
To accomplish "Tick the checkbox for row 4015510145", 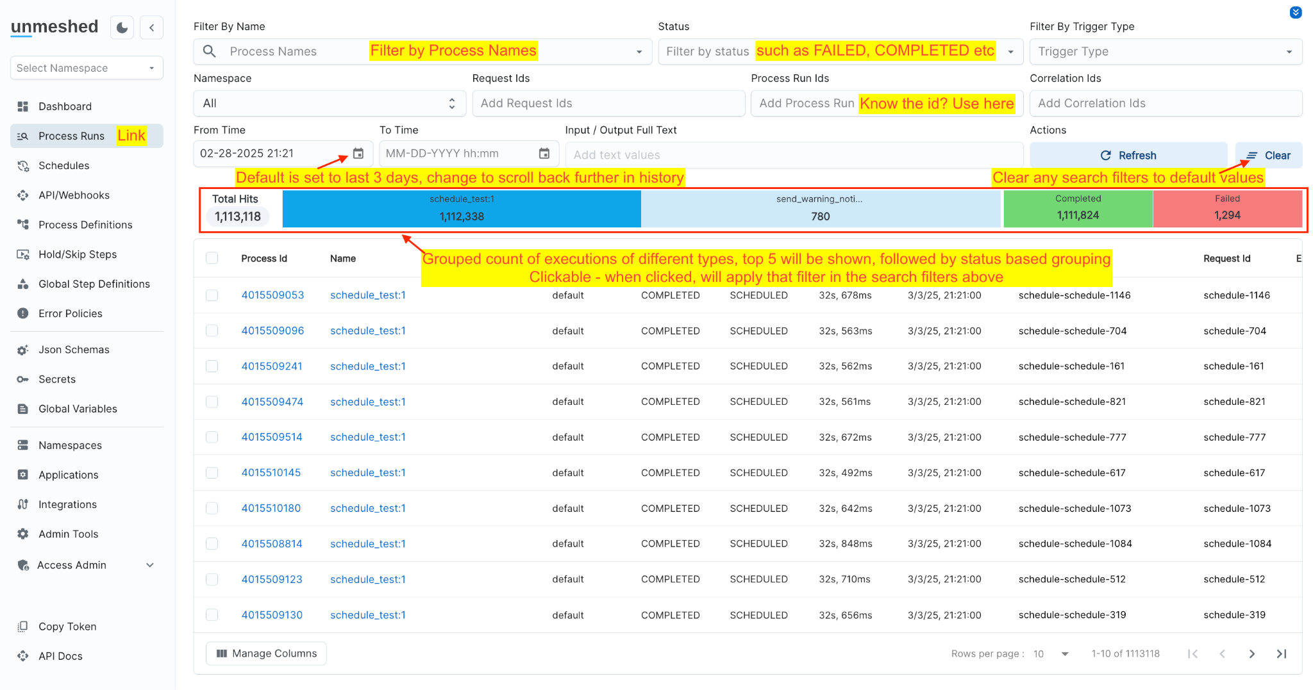I will [x=212, y=473].
